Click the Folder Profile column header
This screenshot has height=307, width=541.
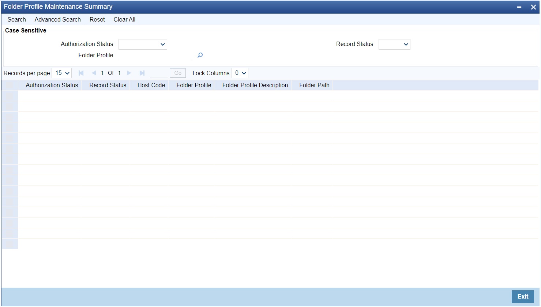point(194,85)
